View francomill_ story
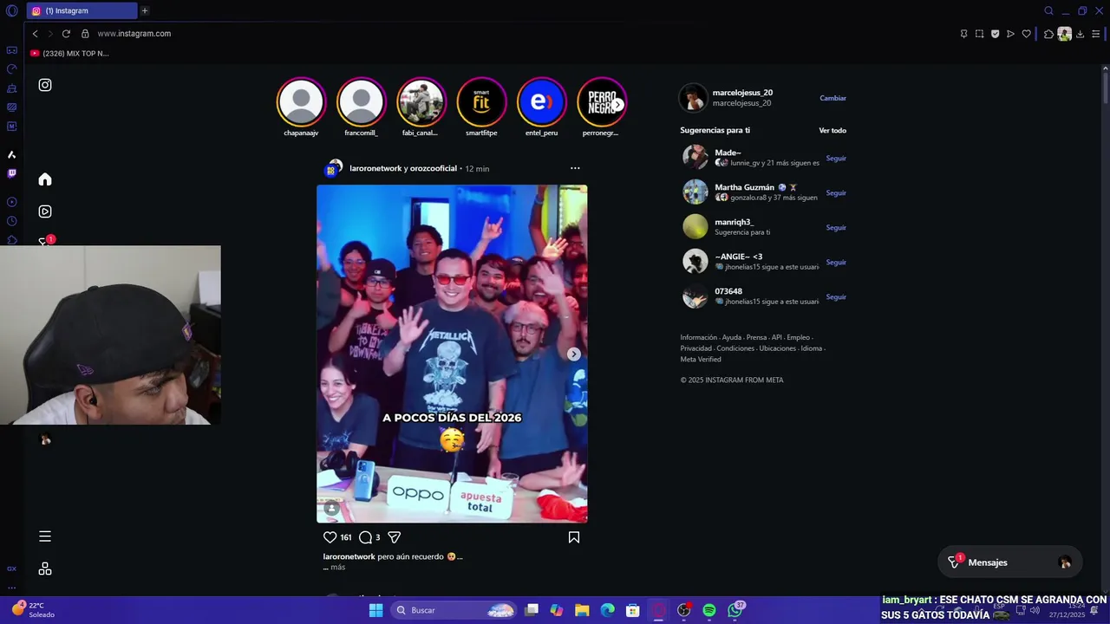Image resolution: width=1110 pixels, height=624 pixels. click(x=361, y=102)
